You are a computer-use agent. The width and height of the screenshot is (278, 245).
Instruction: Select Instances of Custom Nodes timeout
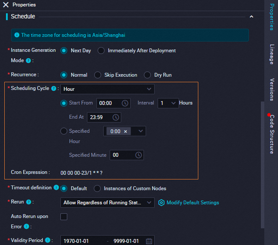97,188
